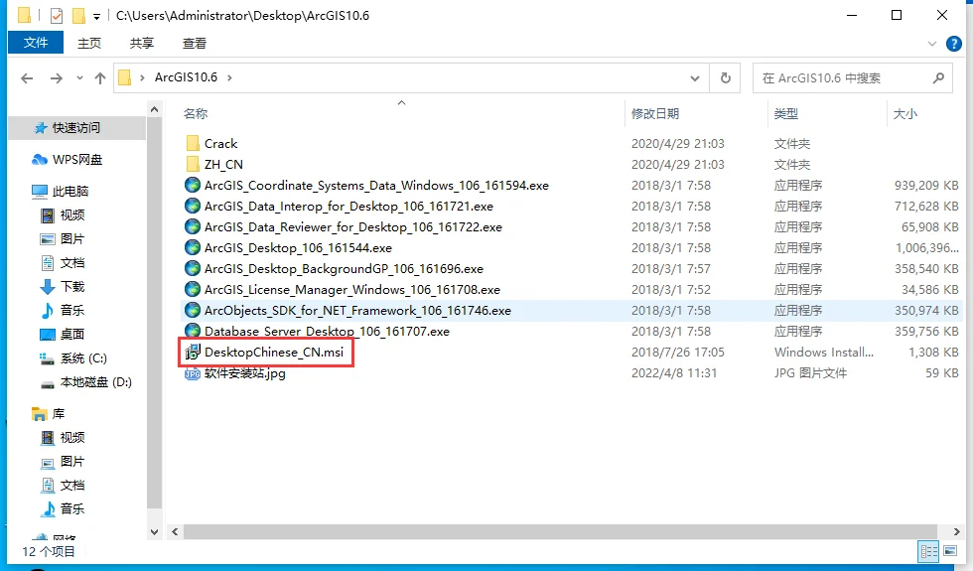Open WPS网盘 in navigation pane
Viewport: 973px width, 571px height.
pyautogui.click(x=77, y=160)
